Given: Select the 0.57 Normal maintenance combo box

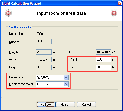Looking at the screenshot, I should pyautogui.click(x=52, y=84).
